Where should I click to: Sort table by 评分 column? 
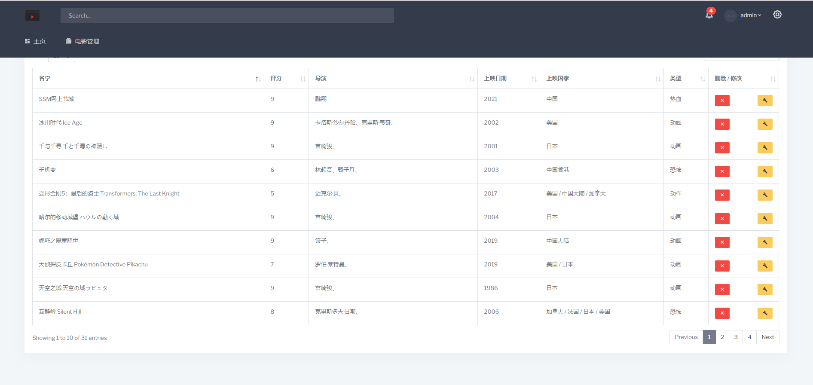pos(286,79)
